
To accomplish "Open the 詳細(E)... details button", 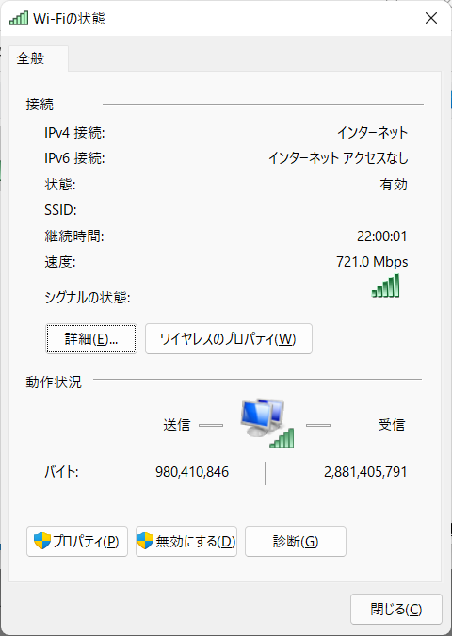I will [x=91, y=338].
